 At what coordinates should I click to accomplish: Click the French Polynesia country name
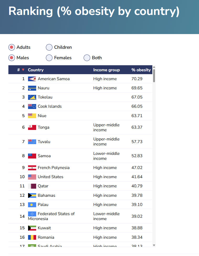(53, 168)
